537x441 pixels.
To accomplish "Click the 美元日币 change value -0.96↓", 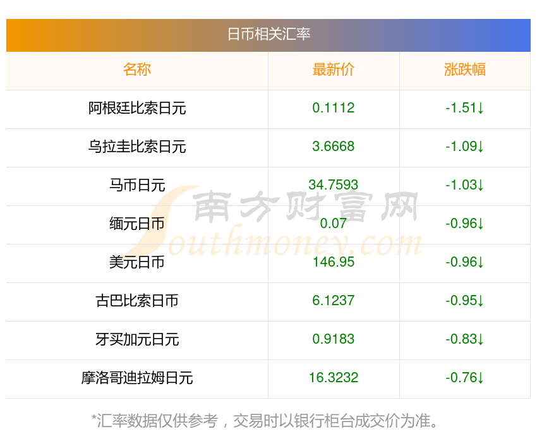I will click(465, 262).
